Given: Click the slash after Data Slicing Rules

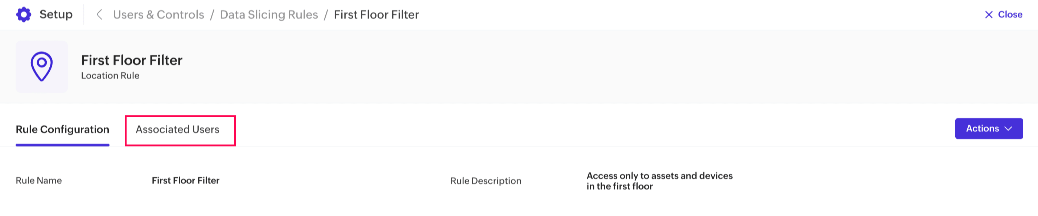Looking at the screenshot, I should pos(326,15).
